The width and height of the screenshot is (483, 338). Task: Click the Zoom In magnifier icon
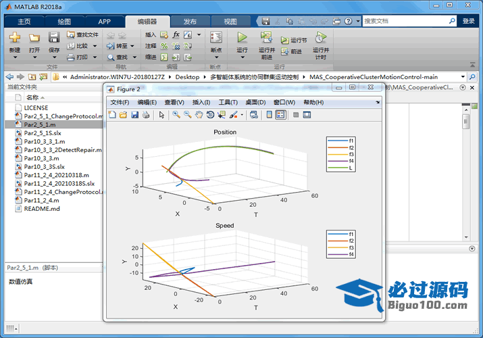[x=176, y=115]
